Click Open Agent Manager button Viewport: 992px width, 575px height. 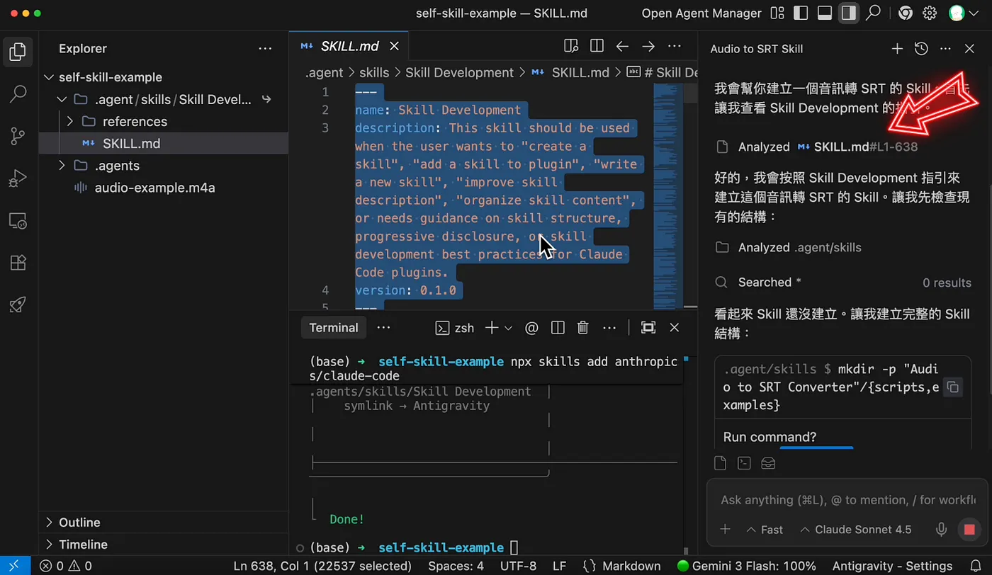pyautogui.click(x=701, y=13)
